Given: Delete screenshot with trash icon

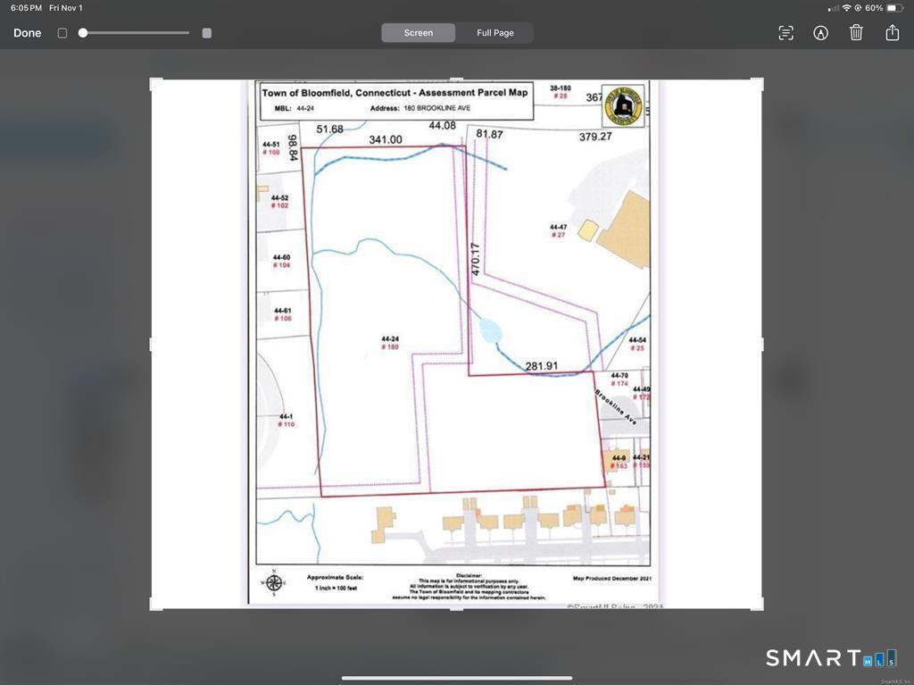Looking at the screenshot, I should (x=856, y=33).
